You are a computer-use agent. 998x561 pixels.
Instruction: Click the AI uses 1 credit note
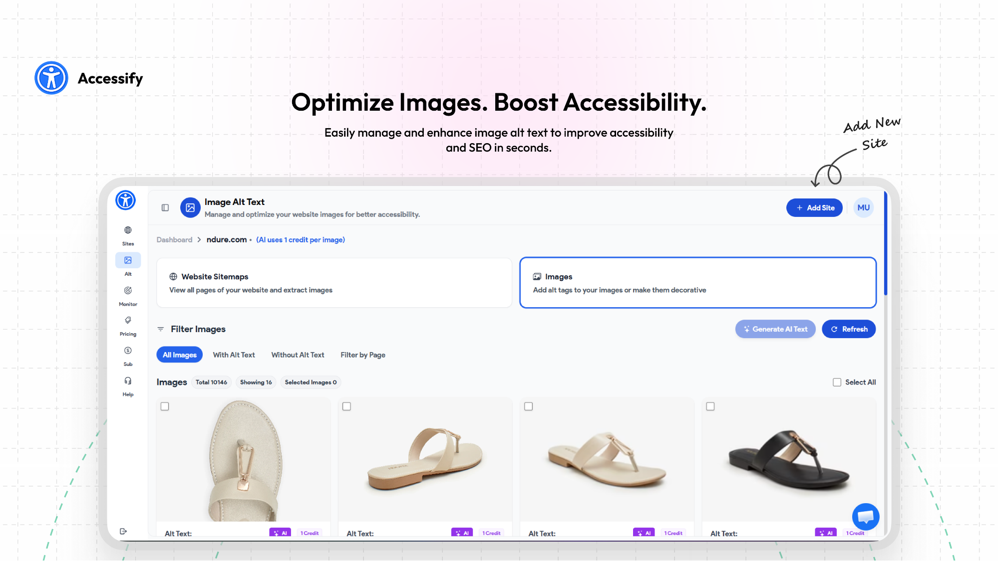[x=301, y=240]
